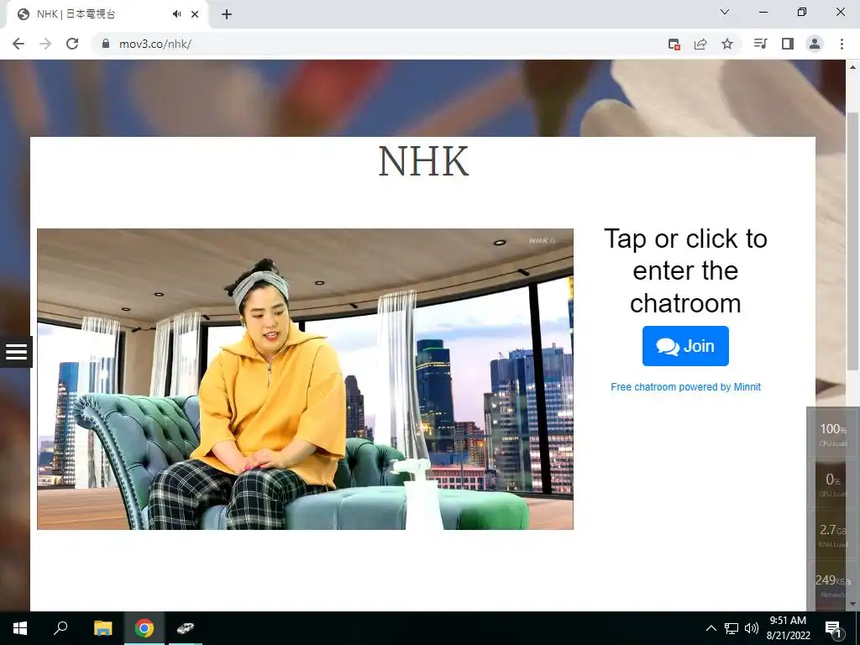Viewport: 860px width, 645px height.
Task: Open the car icon app in the taskbar
Action: [x=186, y=628]
